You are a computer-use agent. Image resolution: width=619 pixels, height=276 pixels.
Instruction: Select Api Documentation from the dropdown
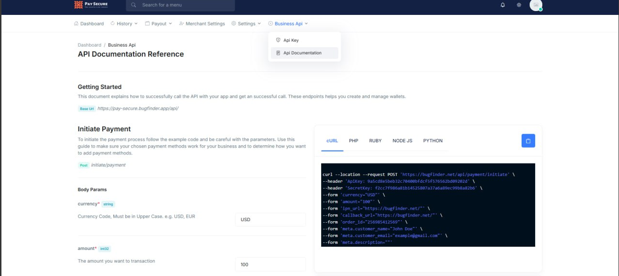pos(305,53)
